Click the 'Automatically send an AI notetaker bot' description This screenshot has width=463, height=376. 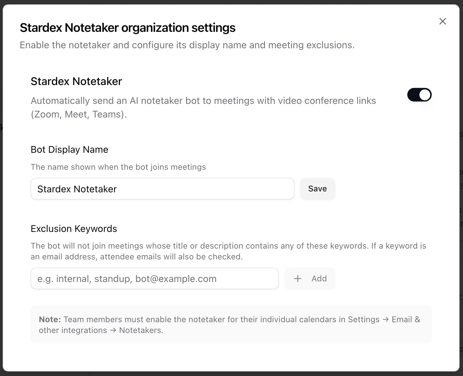[x=203, y=107]
